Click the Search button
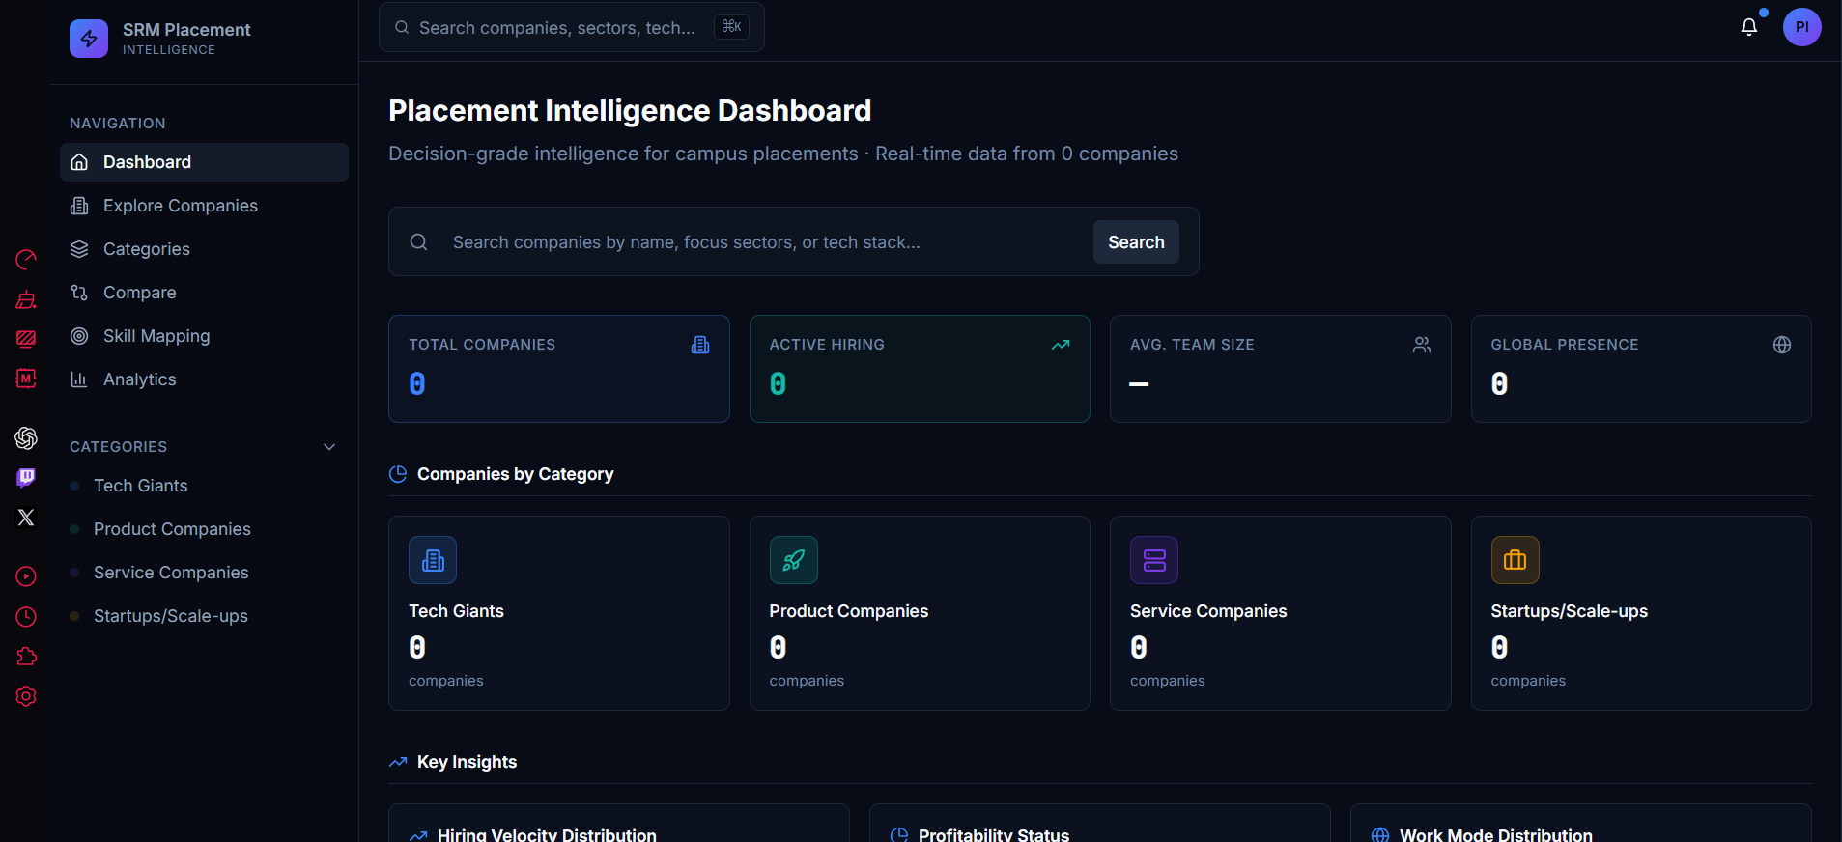 1136,242
